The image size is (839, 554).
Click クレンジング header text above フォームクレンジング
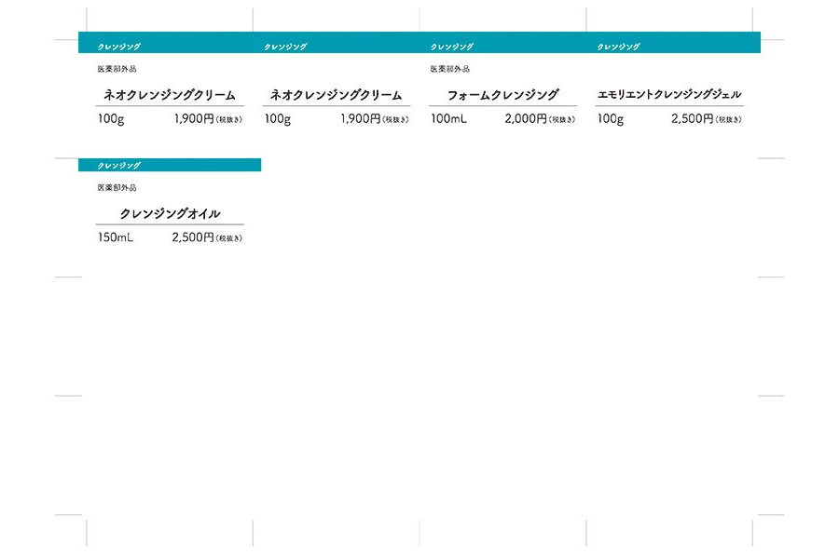[x=451, y=47]
